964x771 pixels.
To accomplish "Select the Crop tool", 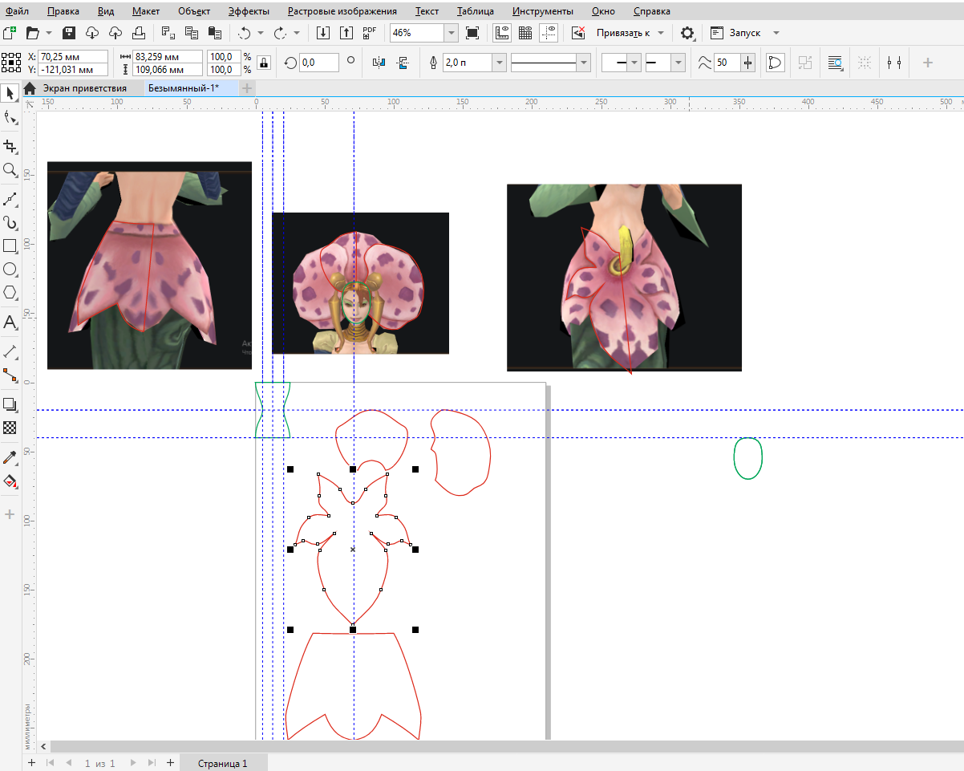I will pos(10,146).
